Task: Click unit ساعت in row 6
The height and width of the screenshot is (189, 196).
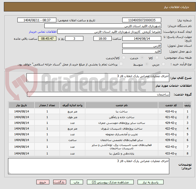Action: [x=72, y=140]
